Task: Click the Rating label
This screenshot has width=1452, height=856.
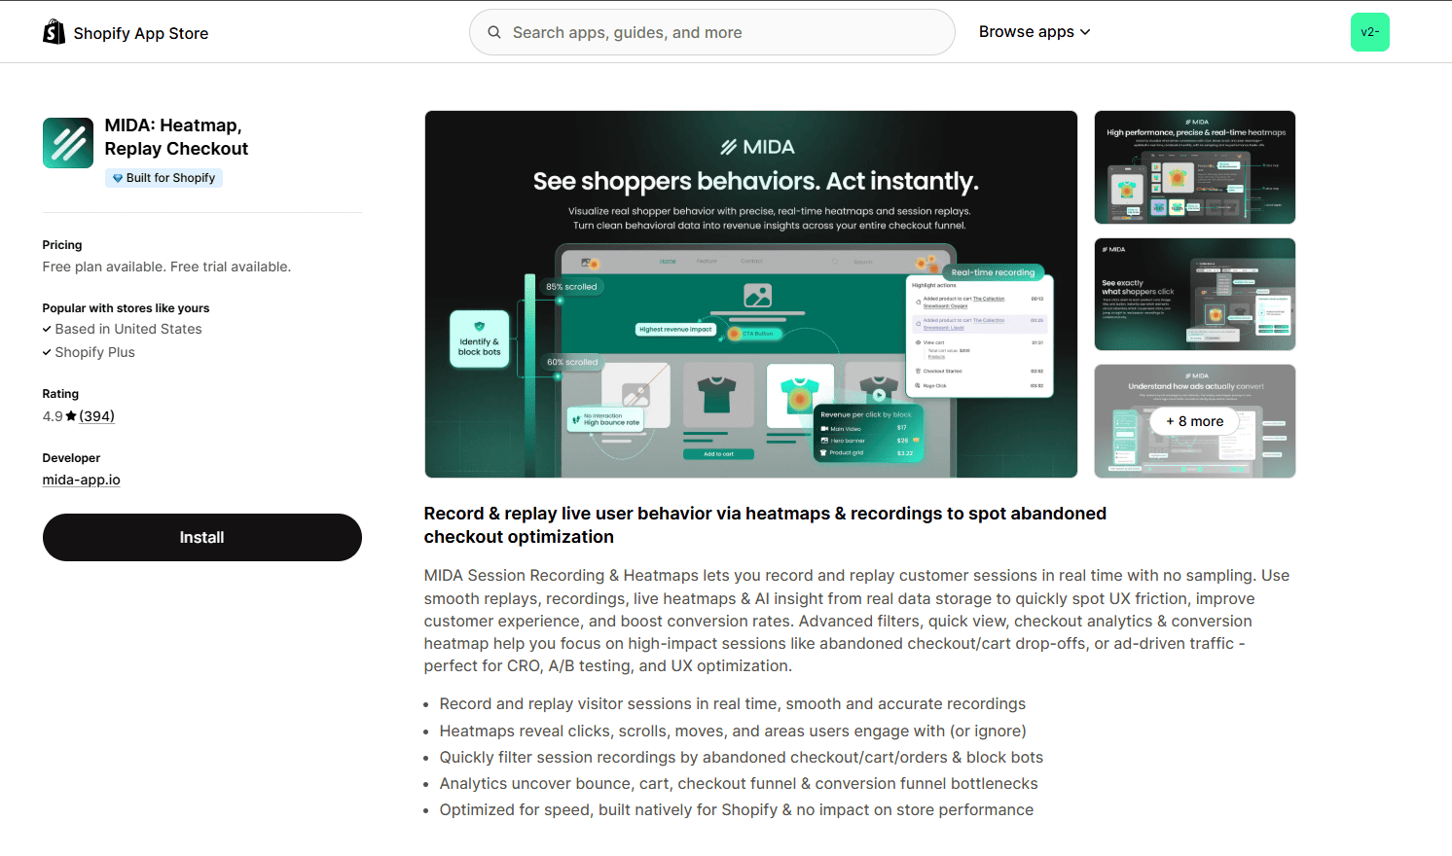Action: point(60,394)
